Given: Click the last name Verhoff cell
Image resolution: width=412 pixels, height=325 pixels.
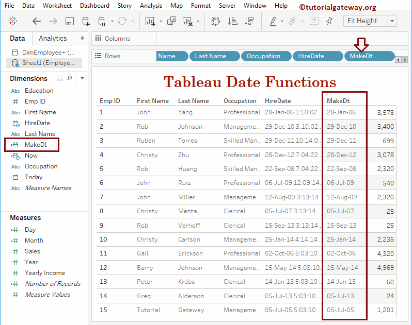Looking at the screenshot, I should [x=189, y=226].
